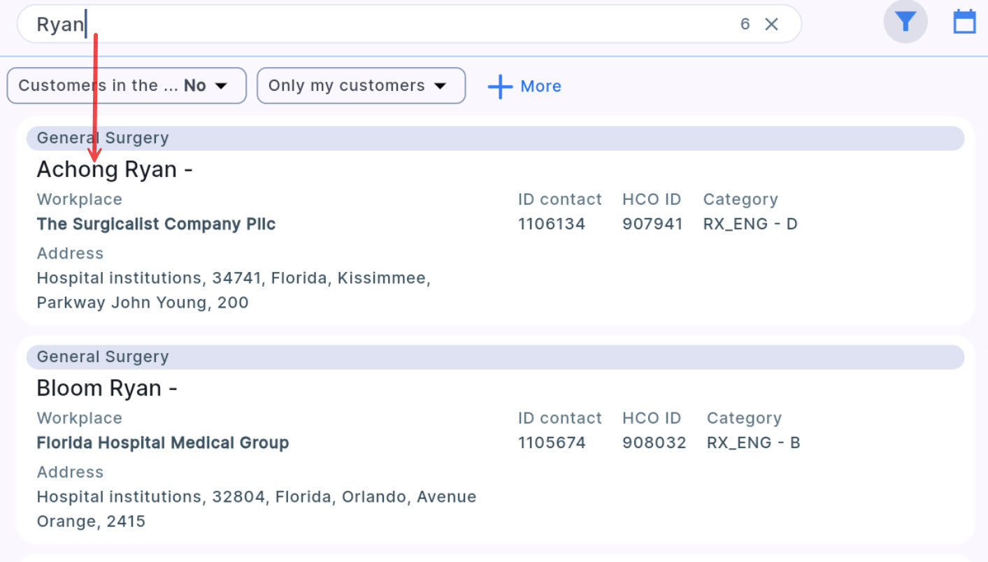Open the Bloom Ryan customer record

point(107,388)
